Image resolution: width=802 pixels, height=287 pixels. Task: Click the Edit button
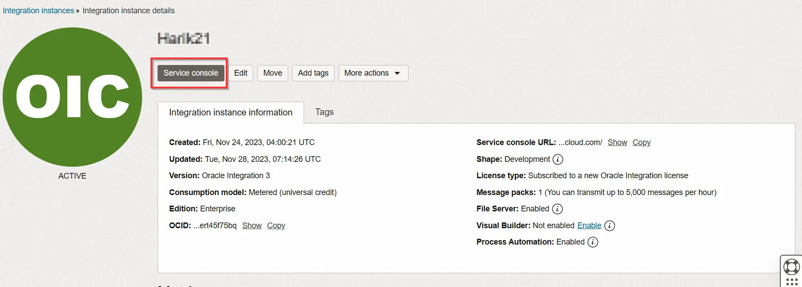241,73
